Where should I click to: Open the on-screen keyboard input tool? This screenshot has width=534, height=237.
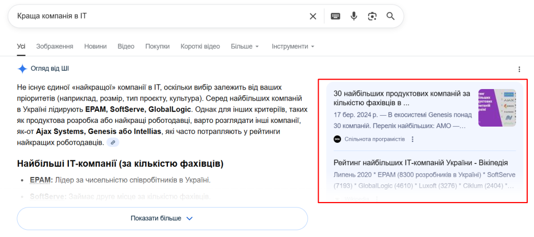[x=335, y=16]
